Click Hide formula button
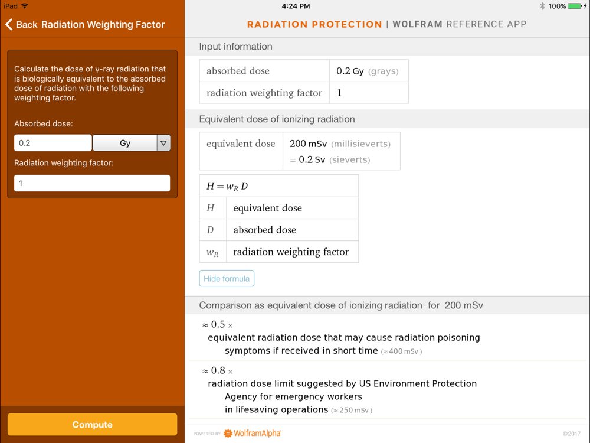This screenshot has width=590, height=443. (227, 278)
